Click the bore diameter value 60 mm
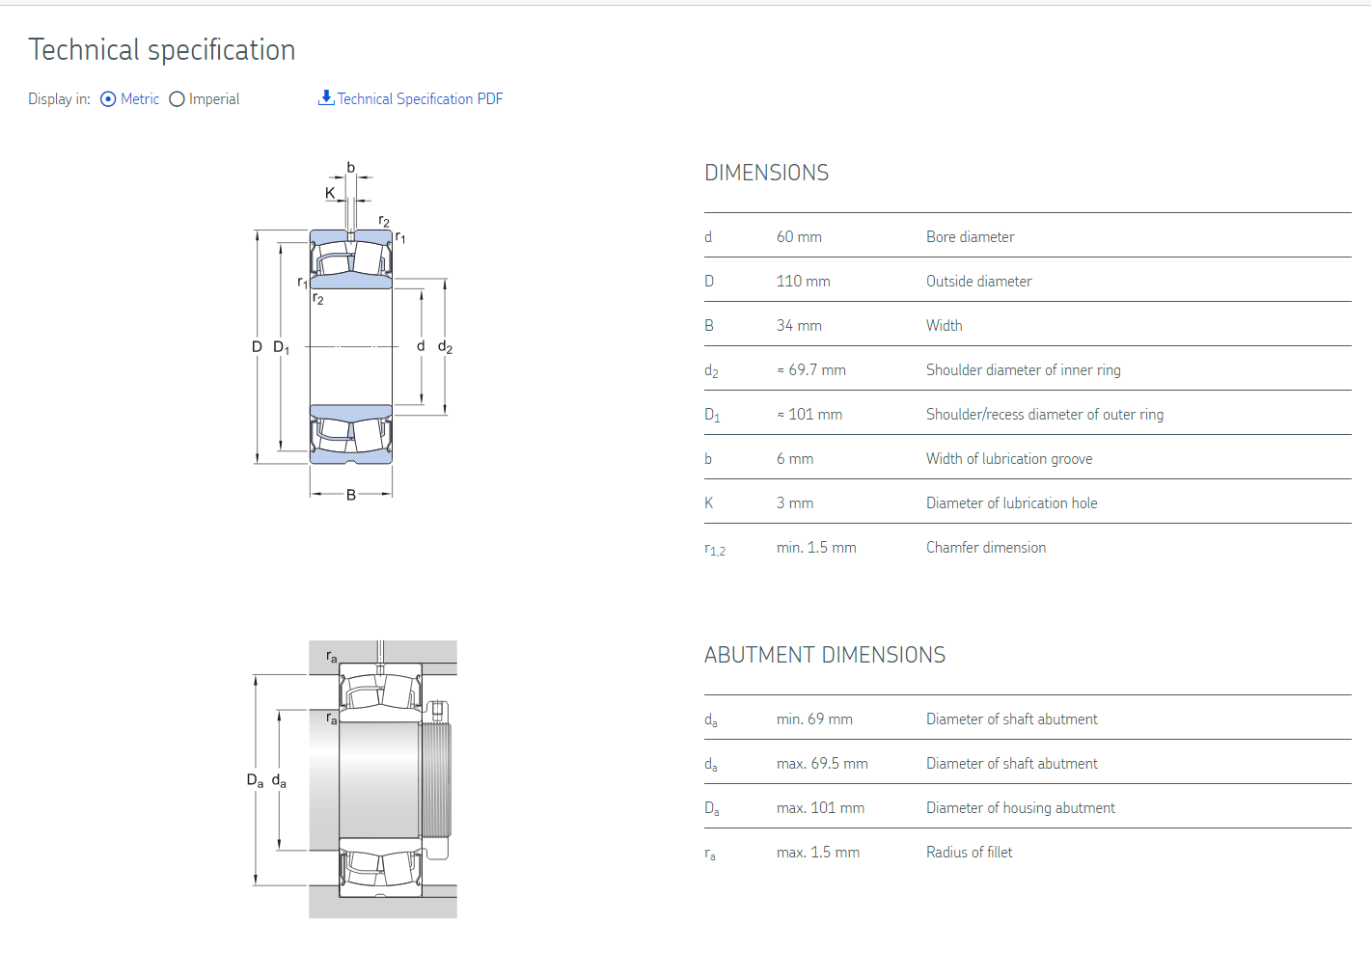Image resolution: width=1371 pixels, height=977 pixels. pos(799,237)
